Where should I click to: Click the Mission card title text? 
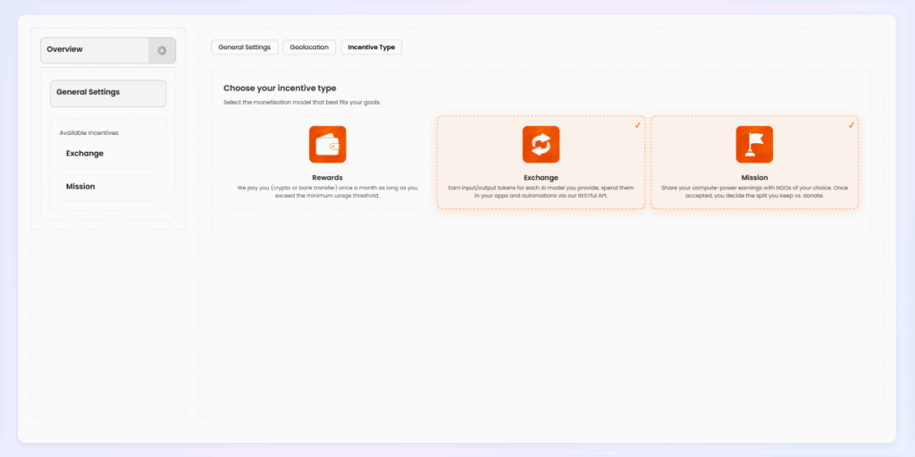754,177
